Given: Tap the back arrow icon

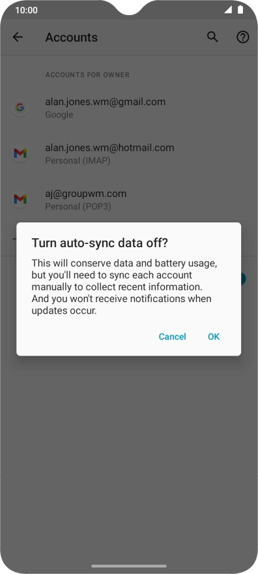Looking at the screenshot, I should pos(18,37).
